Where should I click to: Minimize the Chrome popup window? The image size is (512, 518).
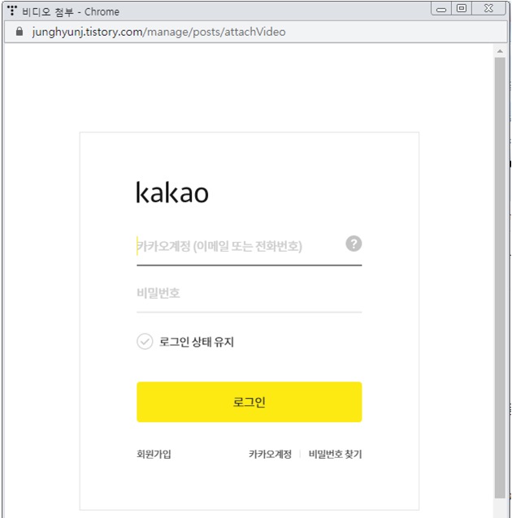point(441,9)
